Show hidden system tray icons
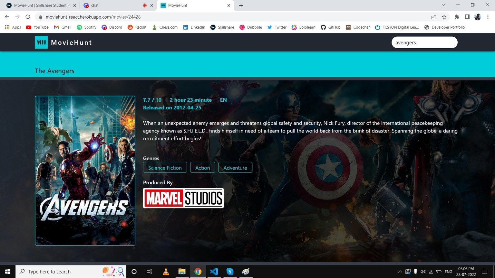495x278 pixels. (400, 272)
